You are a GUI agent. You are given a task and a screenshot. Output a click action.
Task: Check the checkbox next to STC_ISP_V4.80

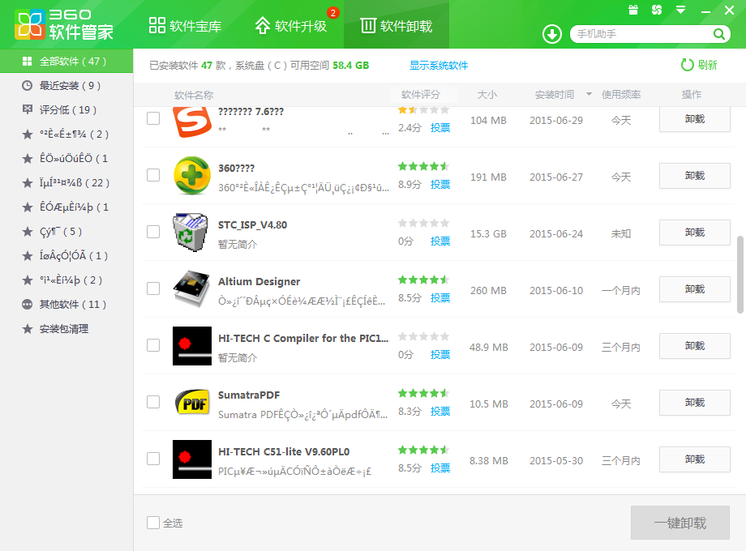153,233
